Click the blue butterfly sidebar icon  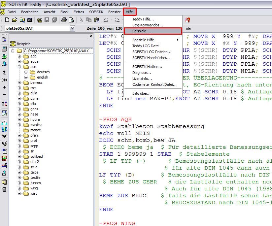click(x=4, y=129)
